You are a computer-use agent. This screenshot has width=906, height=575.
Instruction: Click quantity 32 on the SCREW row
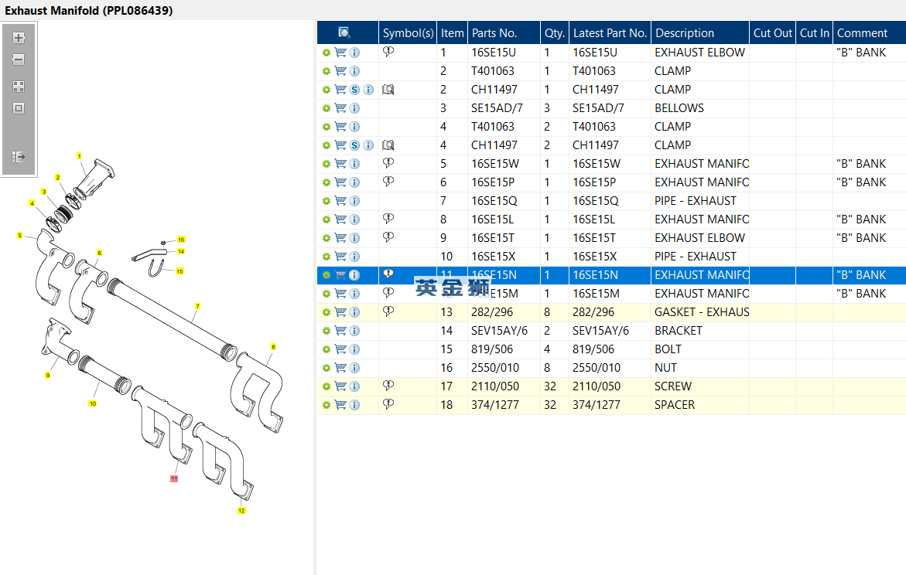pyautogui.click(x=549, y=386)
